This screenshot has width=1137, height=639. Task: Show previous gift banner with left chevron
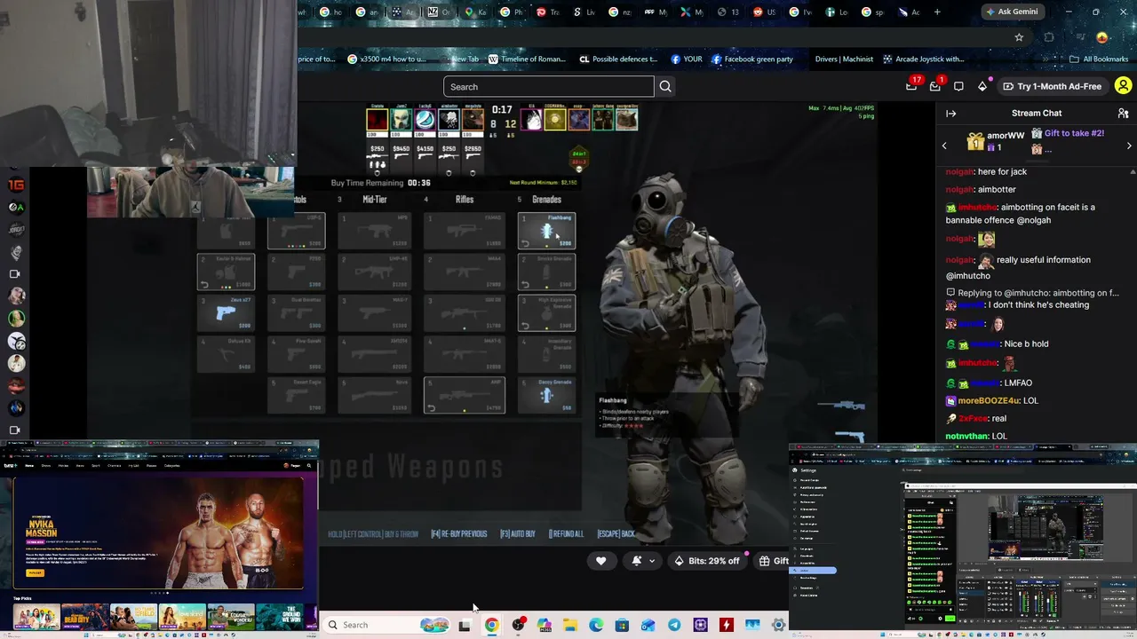tap(944, 146)
